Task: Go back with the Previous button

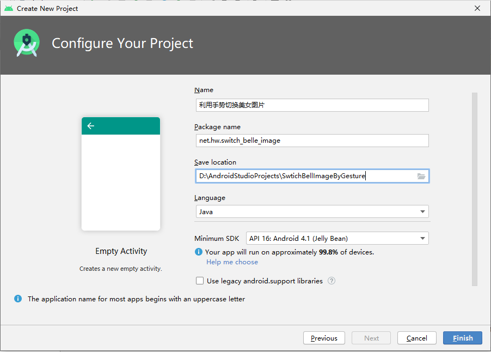Action: click(x=324, y=338)
